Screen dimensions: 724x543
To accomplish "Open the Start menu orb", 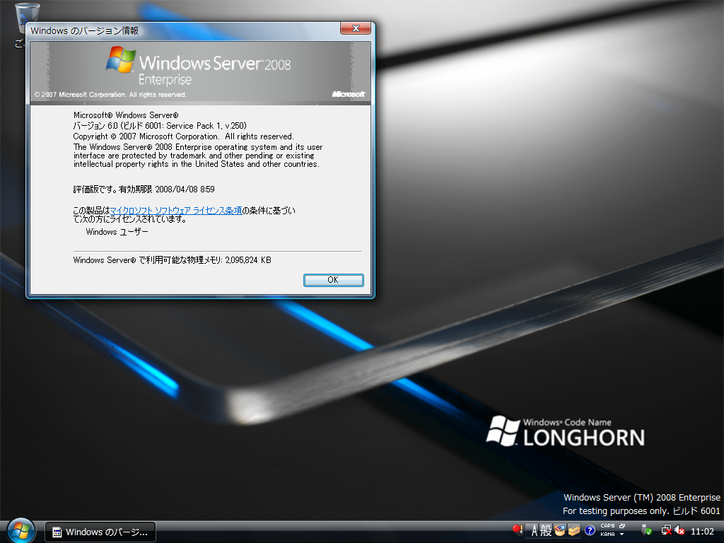I will (21, 530).
